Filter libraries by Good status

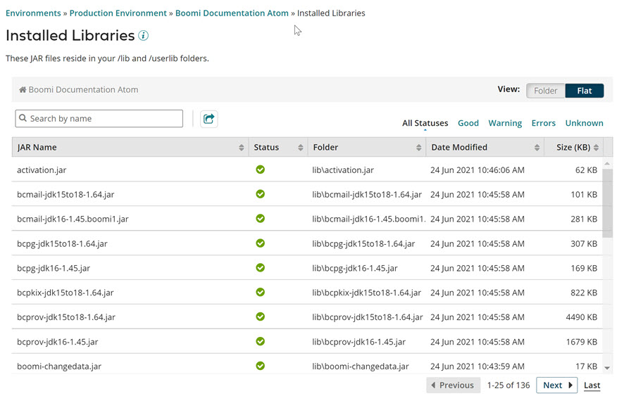pos(468,123)
